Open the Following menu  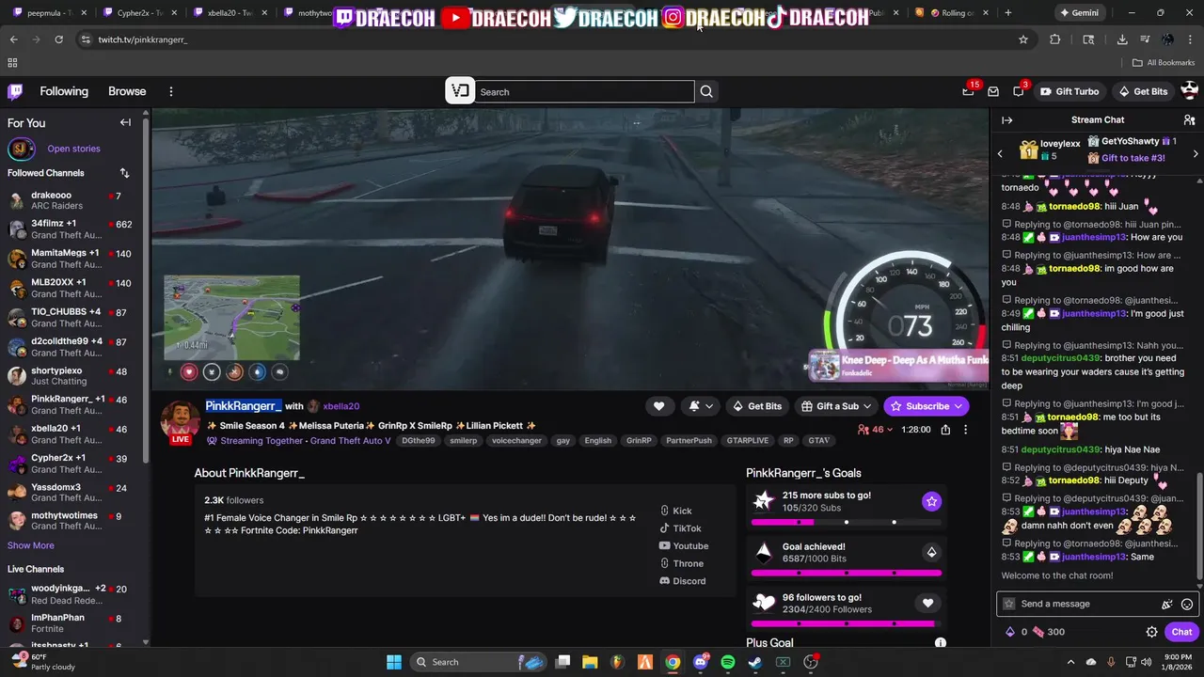pyautogui.click(x=64, y=91)
